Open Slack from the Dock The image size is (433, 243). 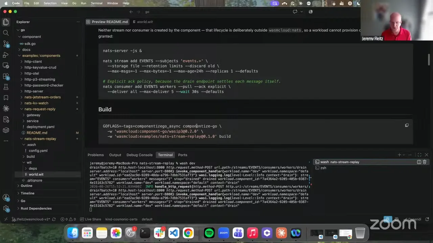coord(159,233)
